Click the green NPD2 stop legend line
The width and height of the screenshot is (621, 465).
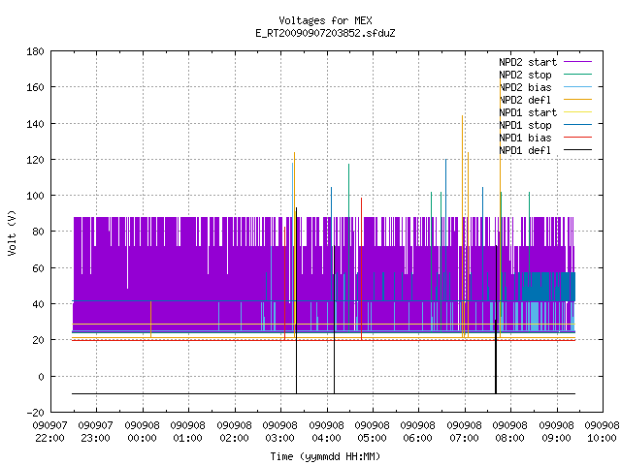[x=578, y=74]
